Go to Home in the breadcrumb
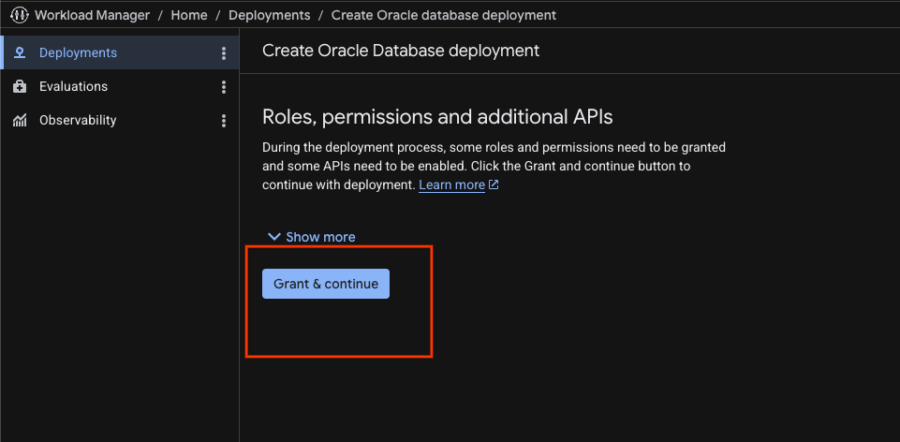The width and height of the screenshot is (900, 442). pos(189,15)
